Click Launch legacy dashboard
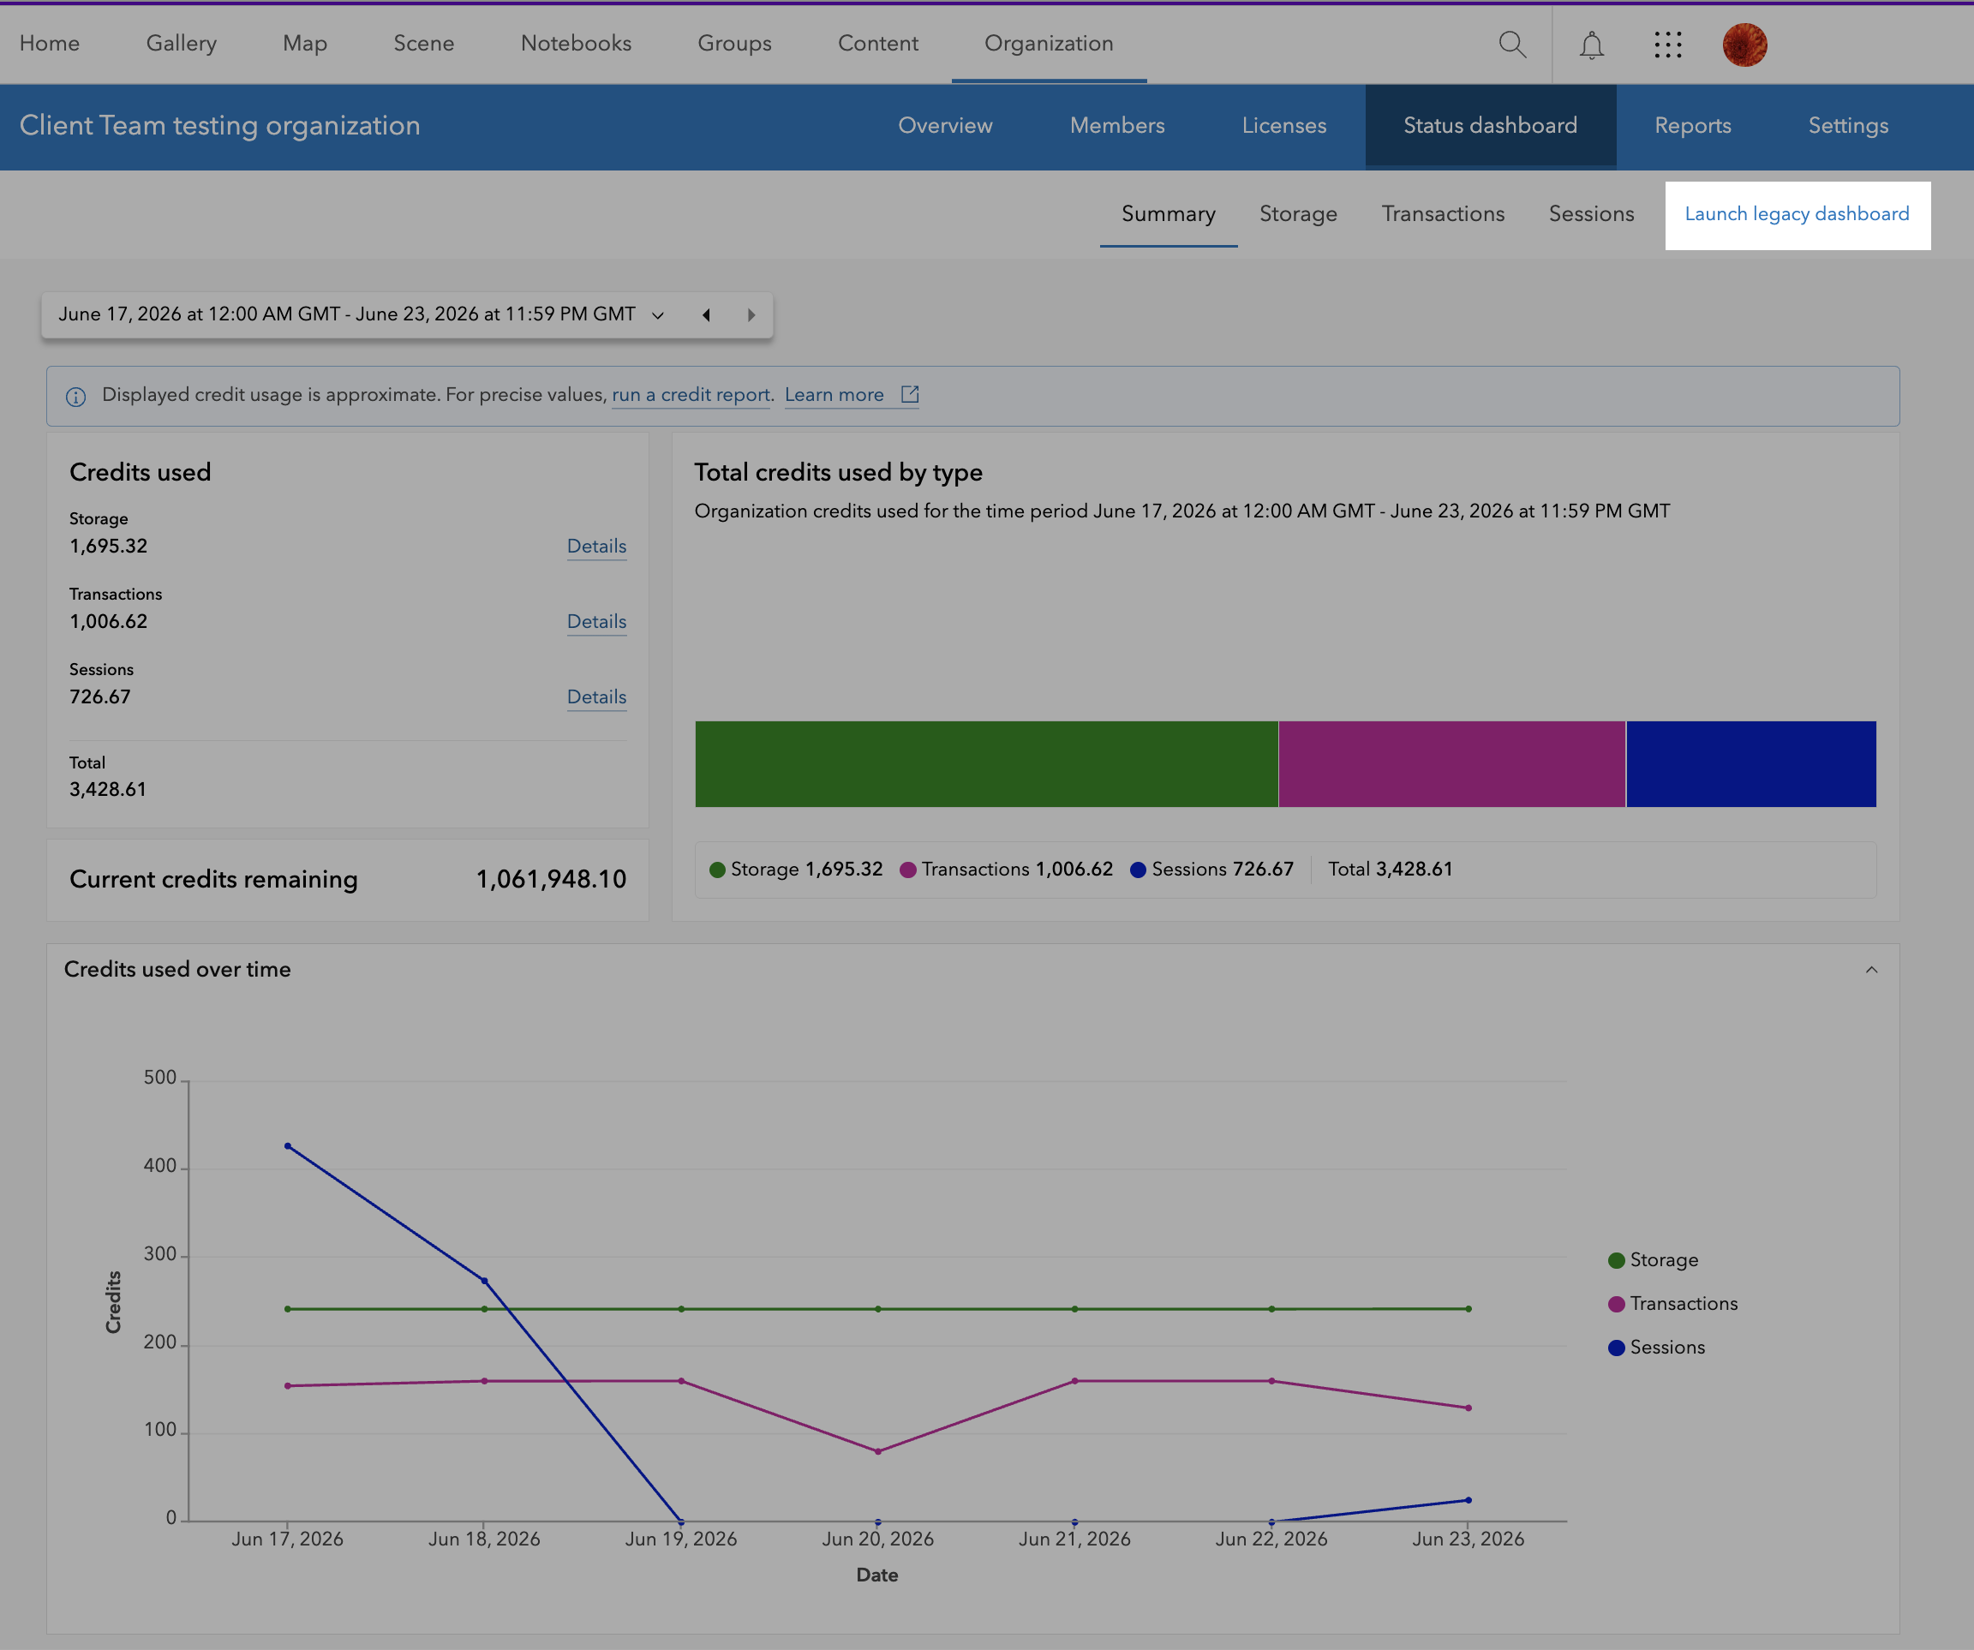The height and width of the screenshot is (1650, 1974). click(x=1798, y=214)
